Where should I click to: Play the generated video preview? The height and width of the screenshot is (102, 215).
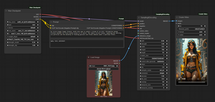[x=179, y=79]
